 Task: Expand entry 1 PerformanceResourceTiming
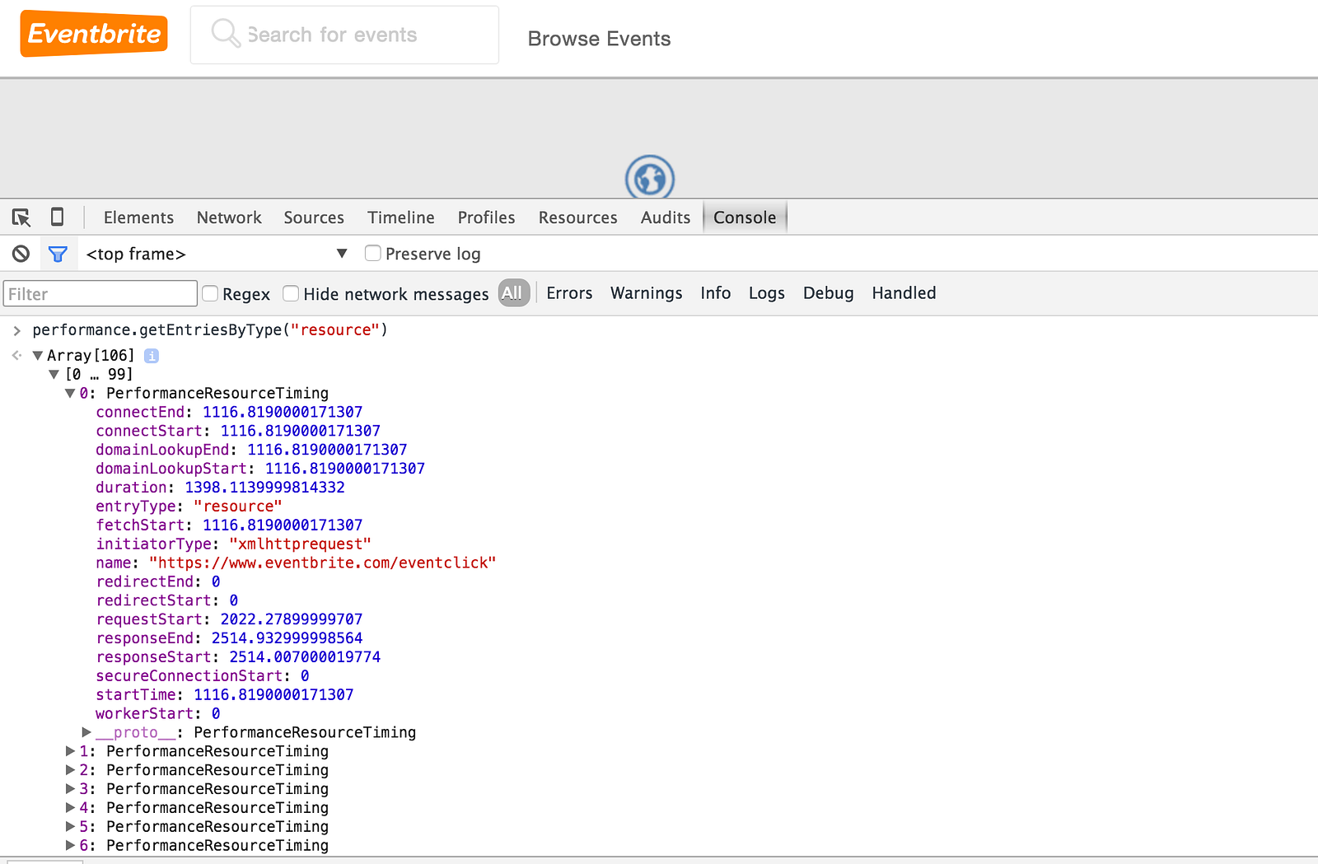(x=71, y=751)
